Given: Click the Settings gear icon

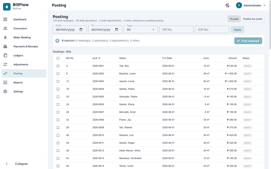Looking at the screenshot, I should coord(5,91).
